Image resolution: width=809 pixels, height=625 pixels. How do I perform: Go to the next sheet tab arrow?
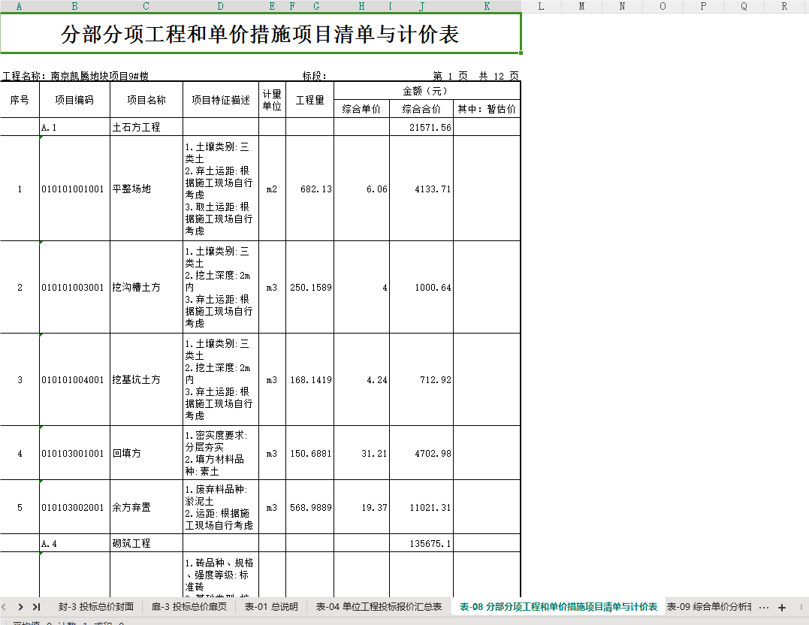(x=20, y=607)
